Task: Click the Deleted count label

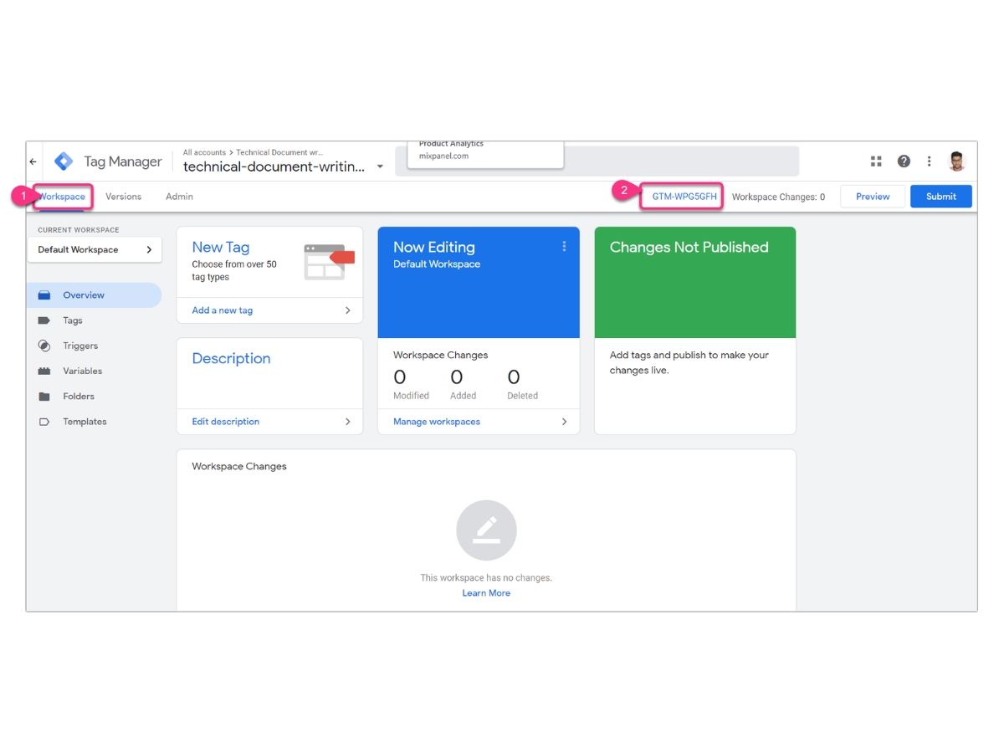Action: pyautogui.click(x=522, y=396)
